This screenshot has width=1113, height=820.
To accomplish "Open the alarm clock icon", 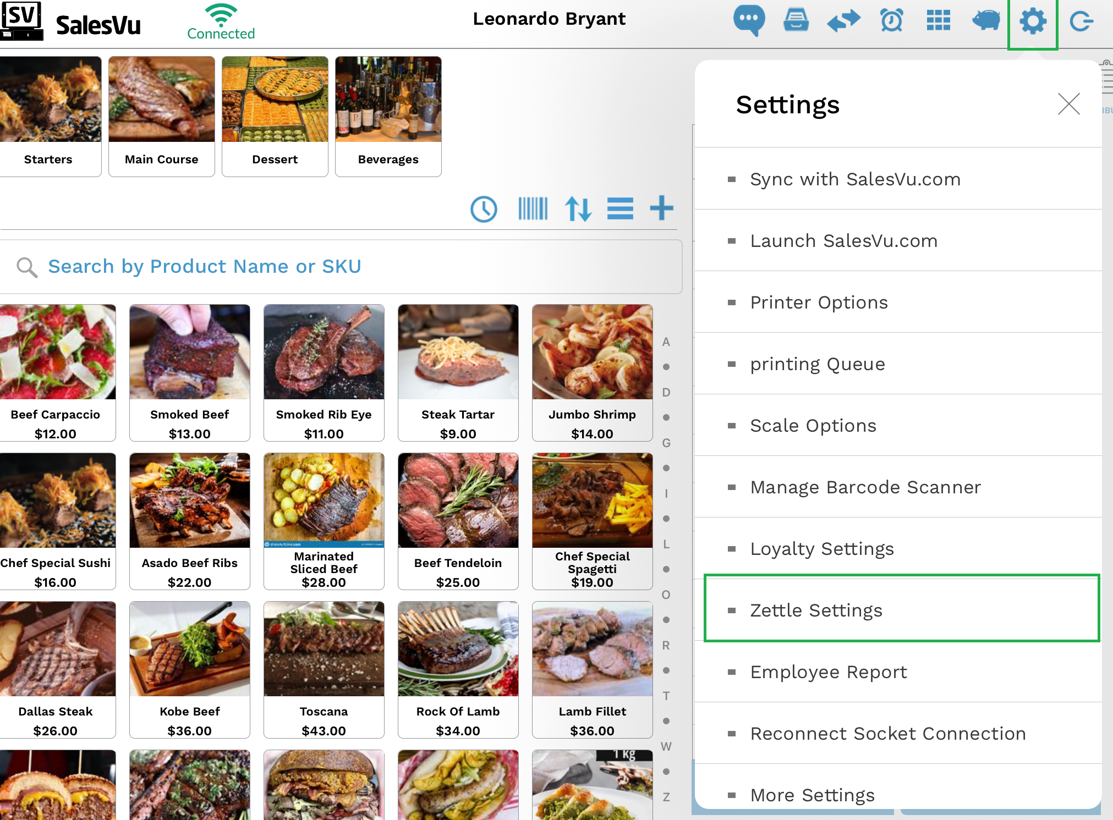I will 891,21.
